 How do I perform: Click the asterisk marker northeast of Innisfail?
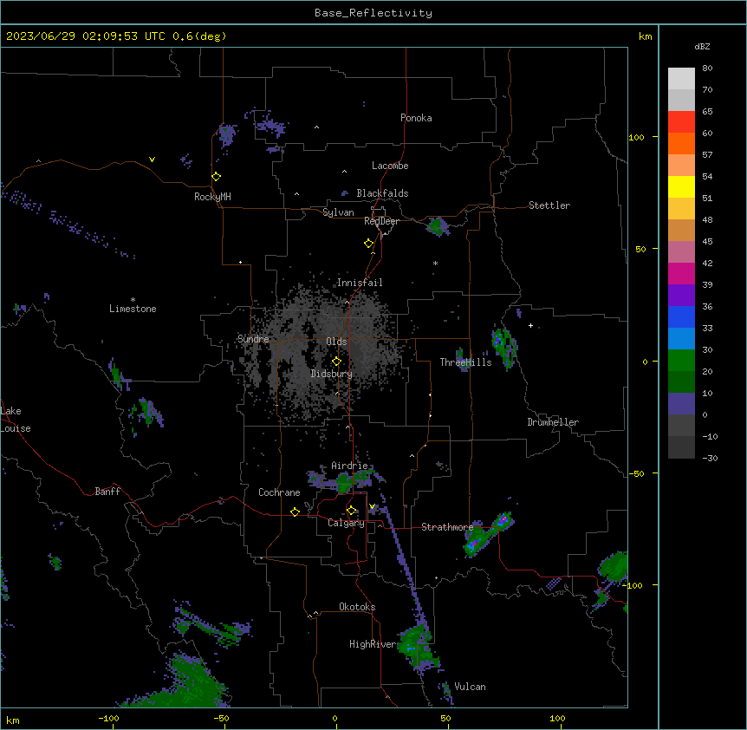point(435,263)
